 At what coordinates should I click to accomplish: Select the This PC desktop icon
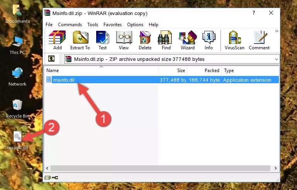click(17, 45)
